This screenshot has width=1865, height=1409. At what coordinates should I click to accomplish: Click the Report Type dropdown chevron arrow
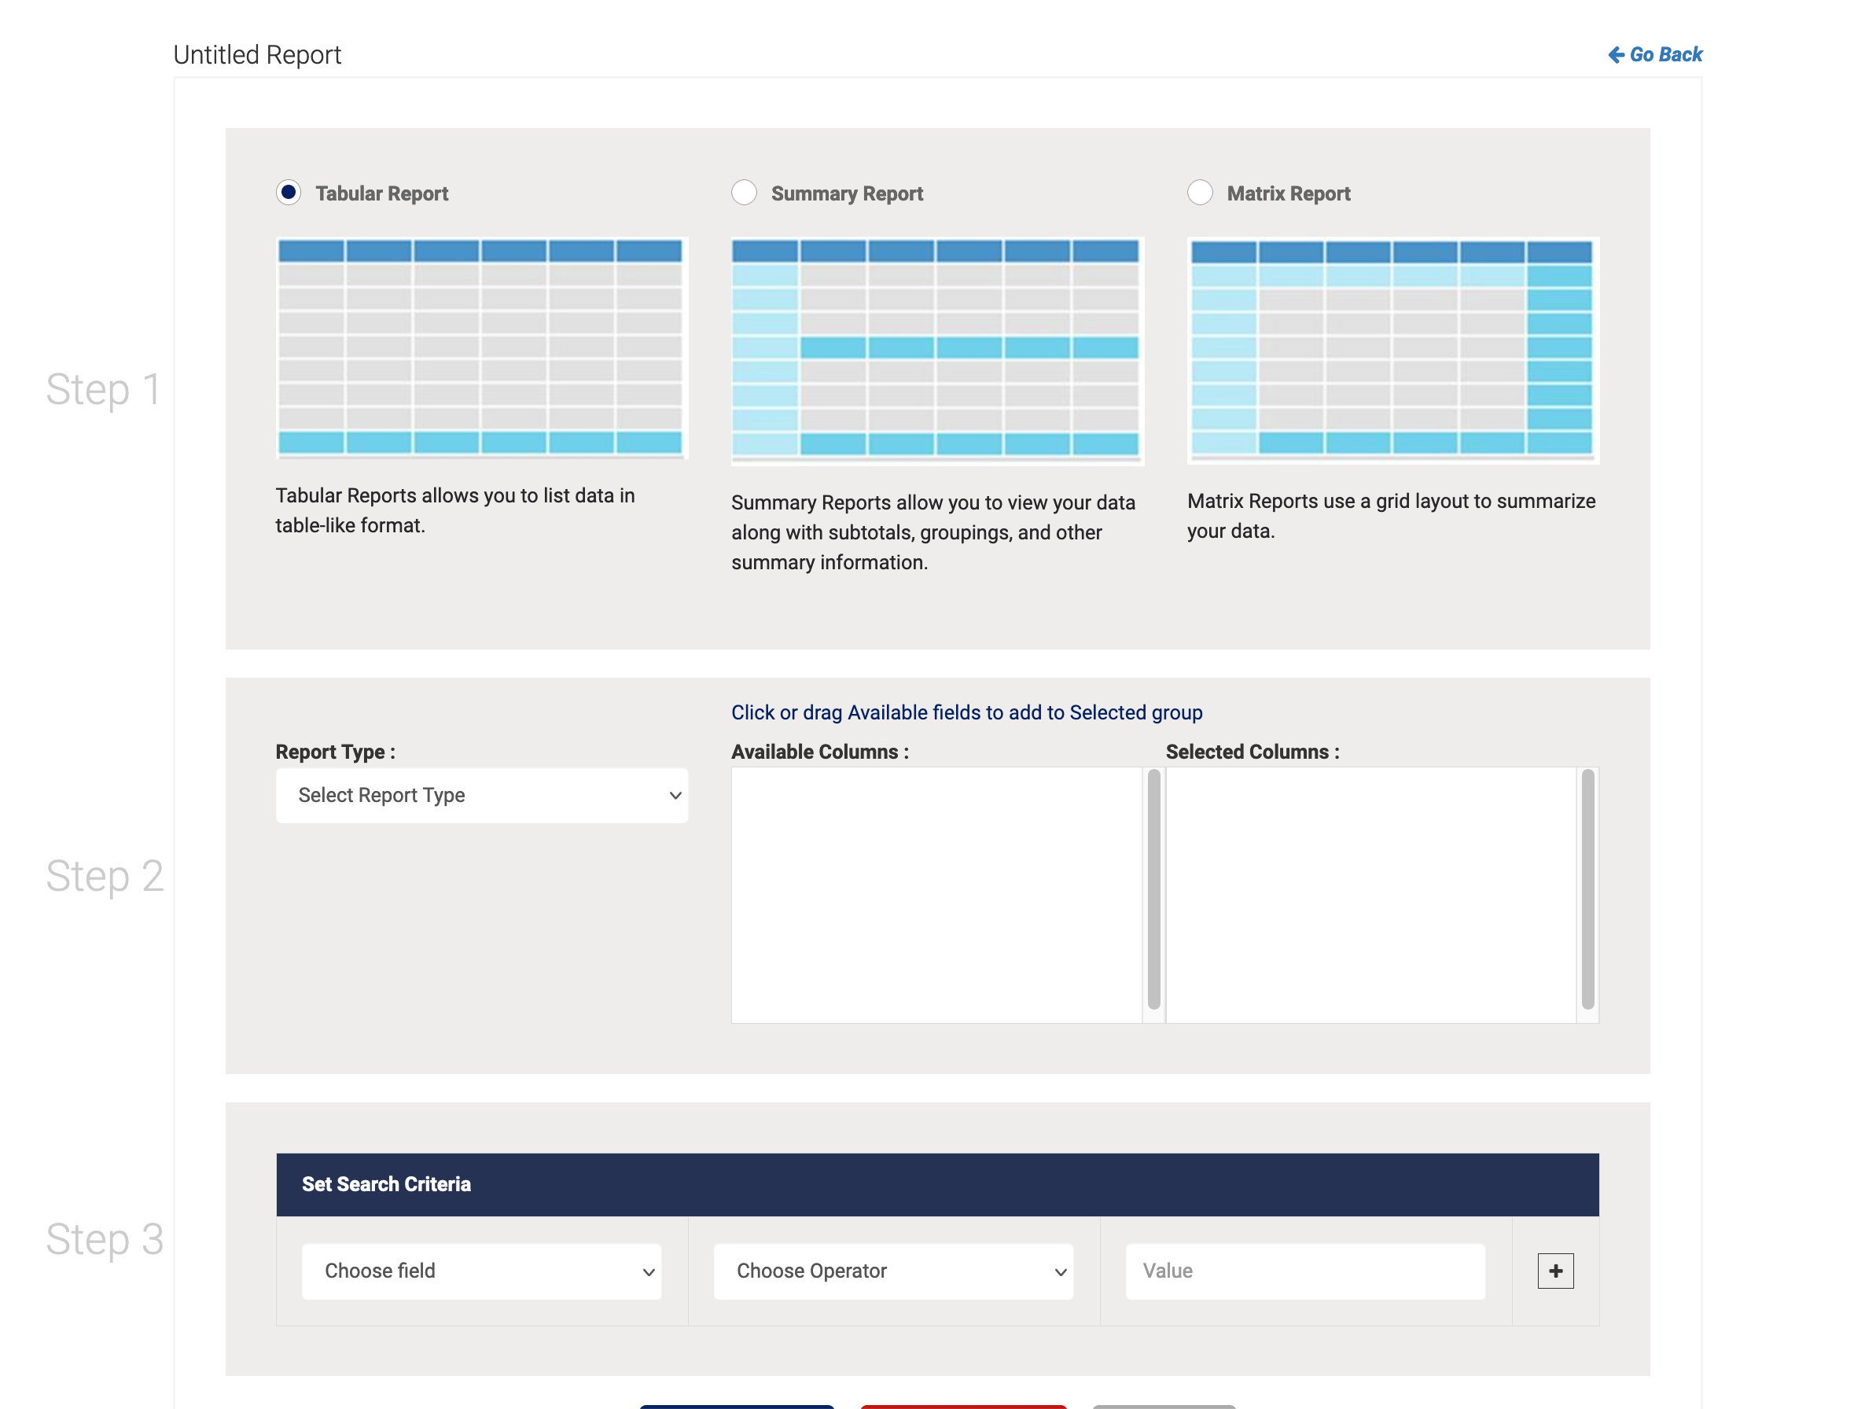point(675,795)
